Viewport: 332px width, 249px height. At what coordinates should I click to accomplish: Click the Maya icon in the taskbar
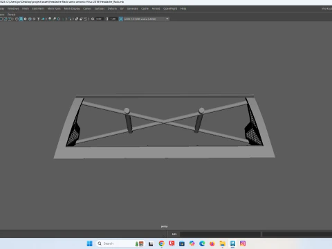(232, 243)
